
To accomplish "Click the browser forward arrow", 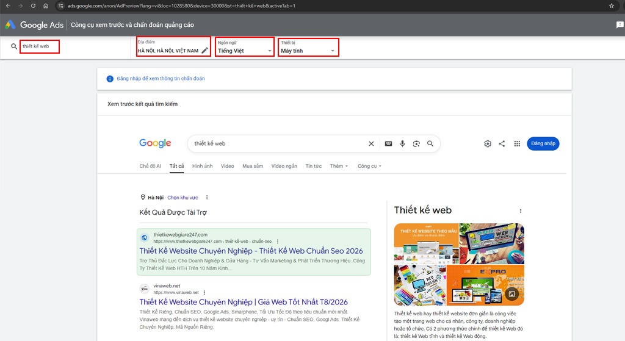I will pos(21,6).
